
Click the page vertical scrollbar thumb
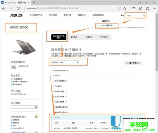tap(157, 42)
